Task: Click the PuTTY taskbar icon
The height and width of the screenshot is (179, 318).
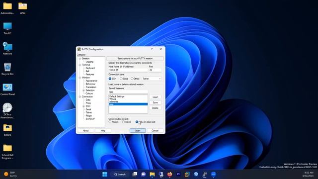Action: pos(205,174)
